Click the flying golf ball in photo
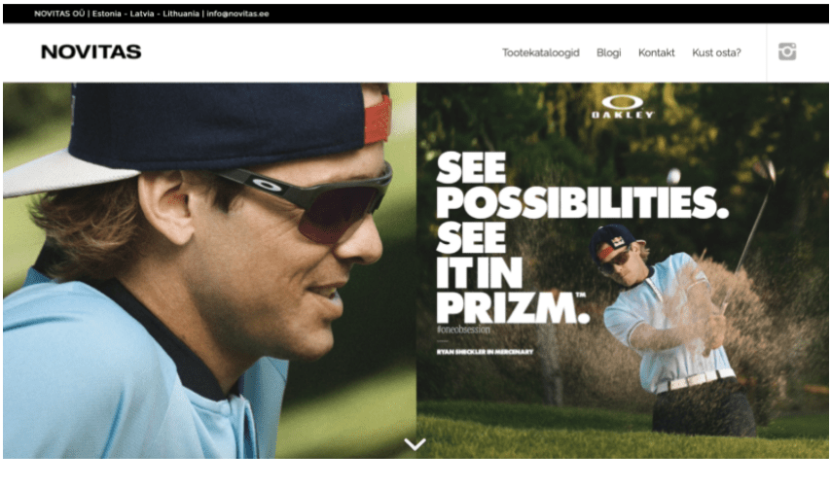The image size is (831, 488). coord(673,176)
